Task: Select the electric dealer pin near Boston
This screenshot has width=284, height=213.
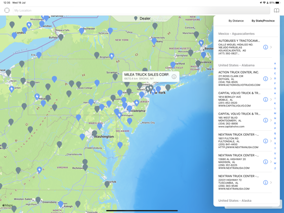Action: click(201, 43)
